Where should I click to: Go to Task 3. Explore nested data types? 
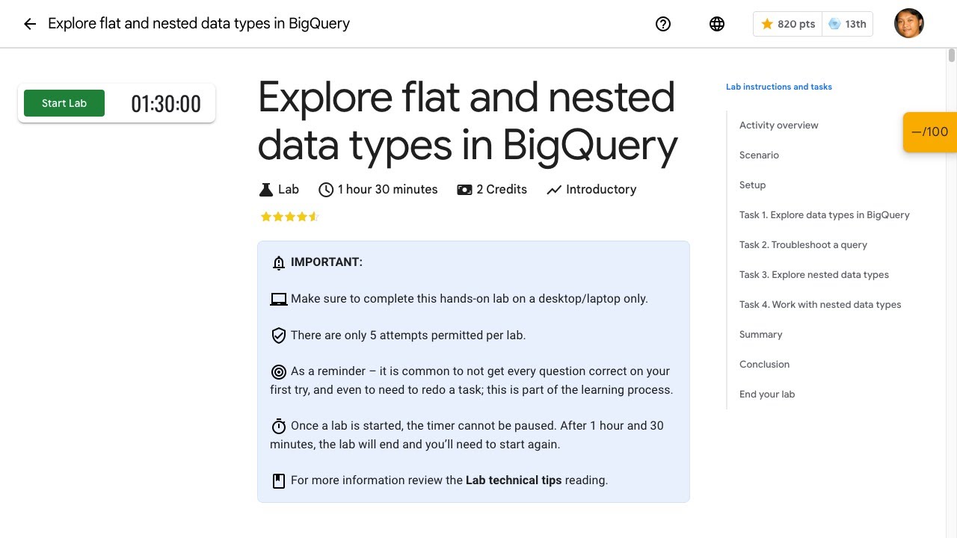click(x=814, y=275)
